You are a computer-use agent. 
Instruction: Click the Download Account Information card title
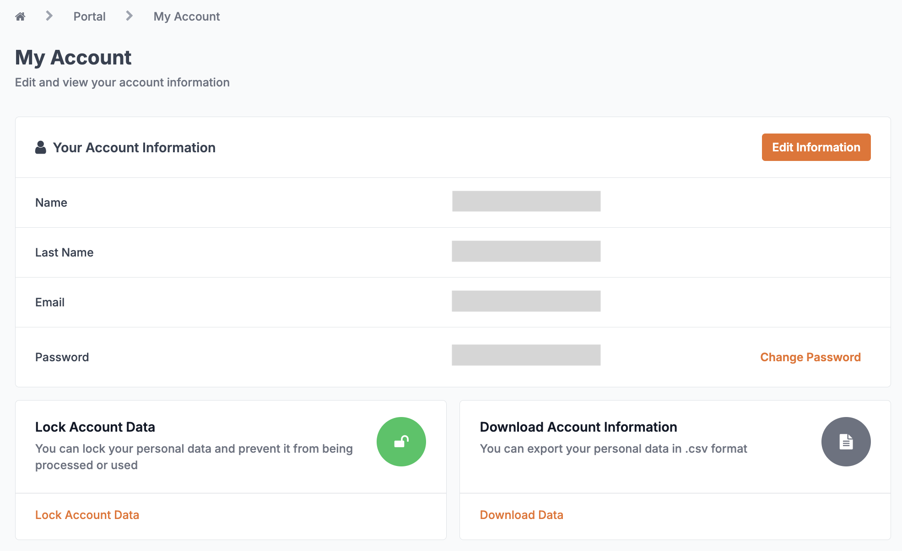pos(578,427)
